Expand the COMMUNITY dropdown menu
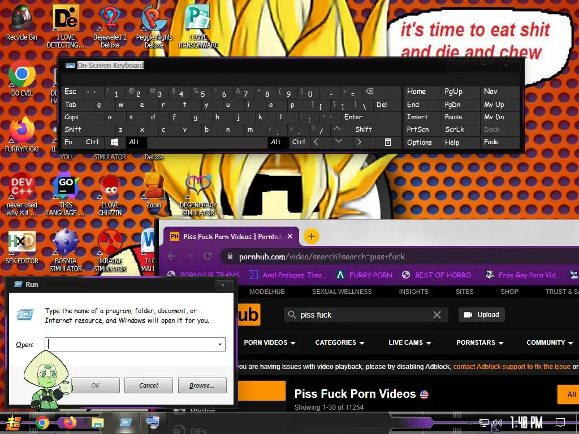 (550, 342)
